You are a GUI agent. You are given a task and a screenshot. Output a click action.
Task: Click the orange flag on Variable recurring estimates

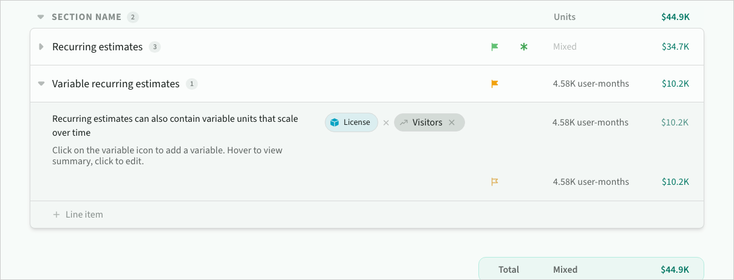[495, 84]
